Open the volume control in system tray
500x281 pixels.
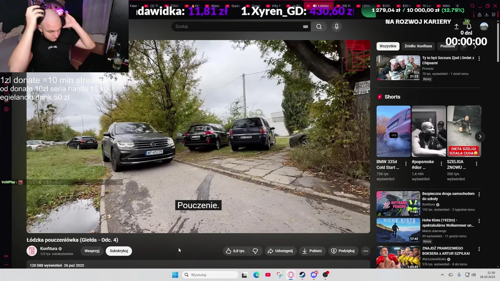click(474, 275)
